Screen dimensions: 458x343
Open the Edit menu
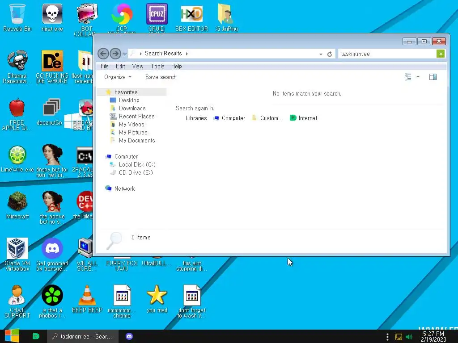click(x=120, y=66)
